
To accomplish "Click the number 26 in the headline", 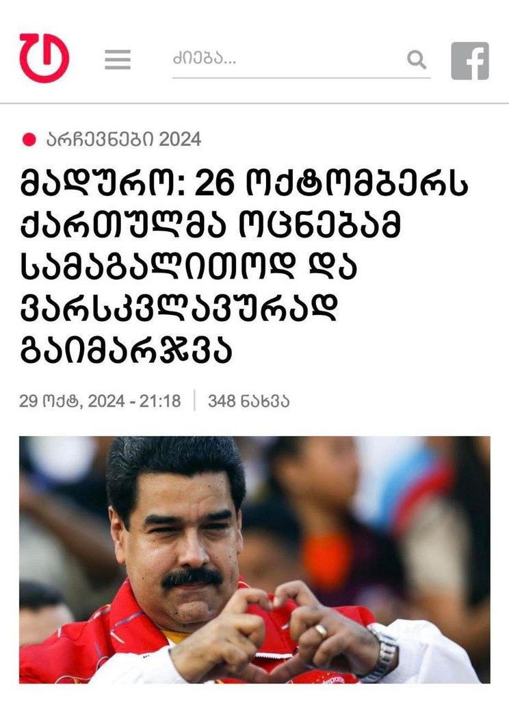I will tap(215, 184).
